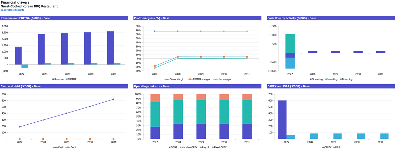Click the 2028 Debt line marker
395x165 pixels.
[x=43, y=139]
